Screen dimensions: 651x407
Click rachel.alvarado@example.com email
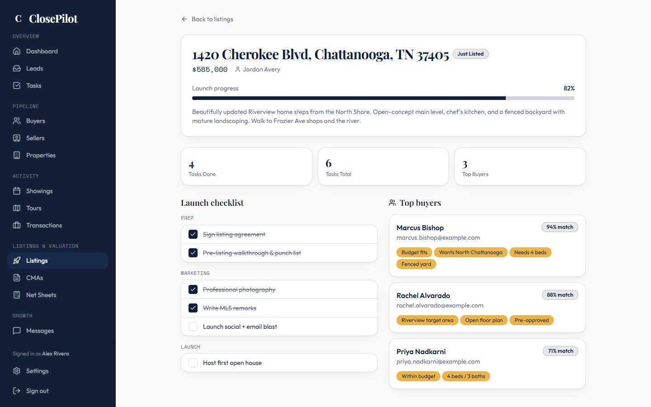point(440,306)
